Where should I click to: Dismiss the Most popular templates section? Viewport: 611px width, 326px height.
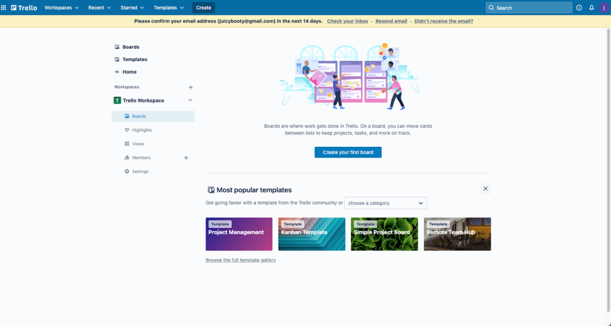485,189
